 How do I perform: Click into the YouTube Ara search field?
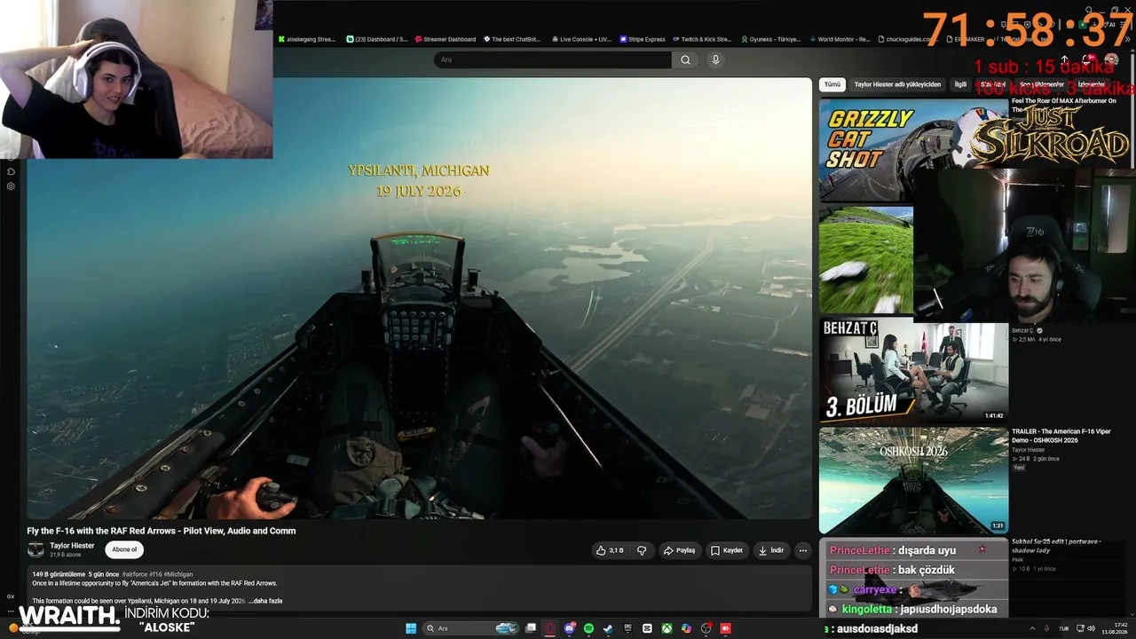[x=552, y=59]
